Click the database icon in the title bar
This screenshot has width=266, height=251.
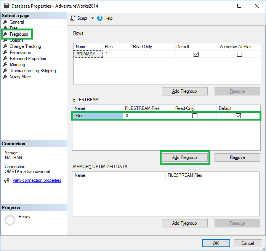point(6,6)
